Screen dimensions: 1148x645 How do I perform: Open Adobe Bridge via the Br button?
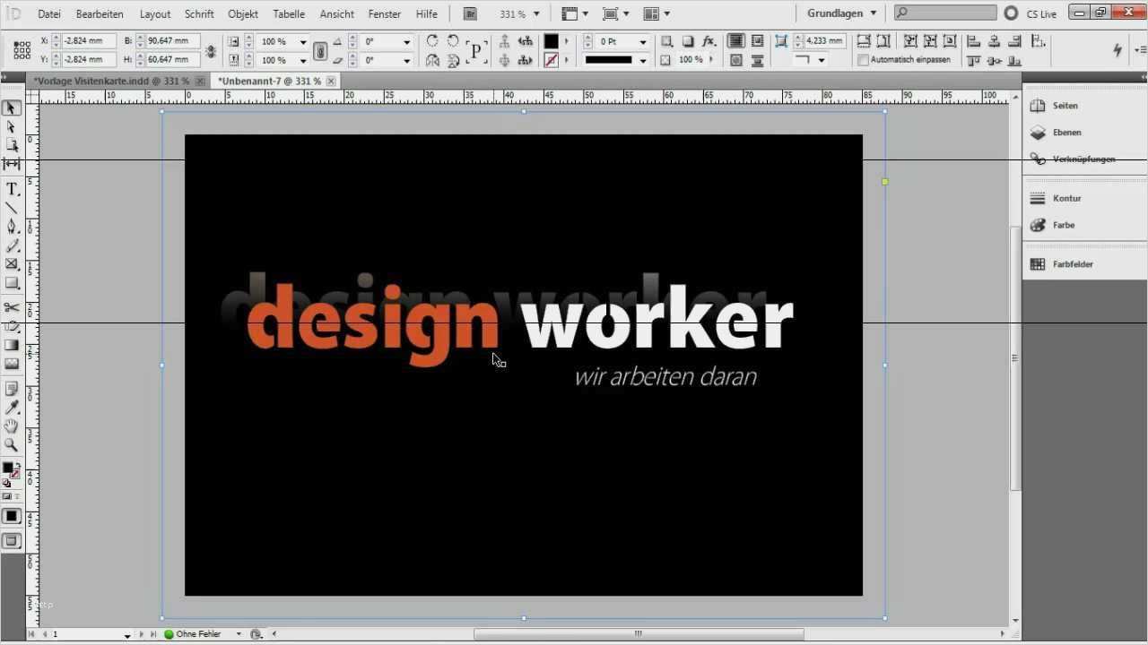point(470,13)
